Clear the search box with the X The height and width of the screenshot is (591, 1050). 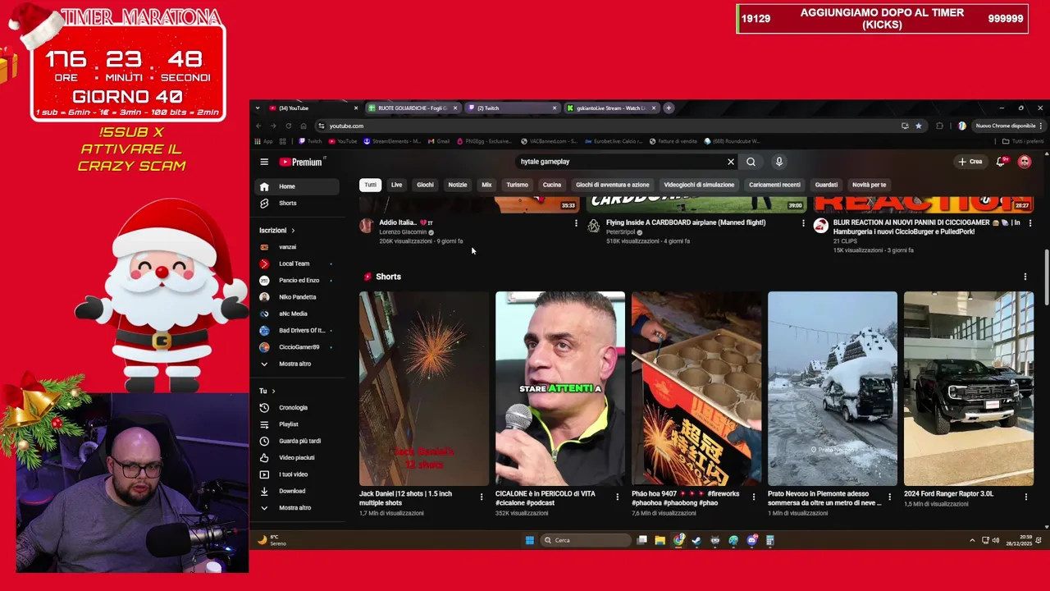pyautogui.click(x=731, y=162)
